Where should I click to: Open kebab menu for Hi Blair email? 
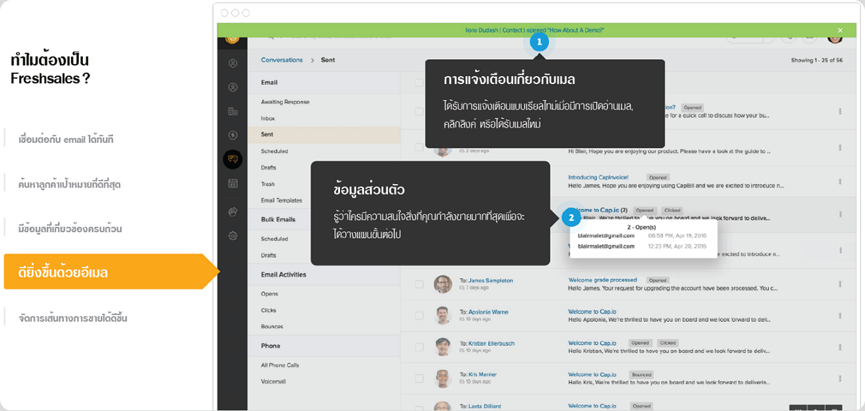[x=840, y=147]
